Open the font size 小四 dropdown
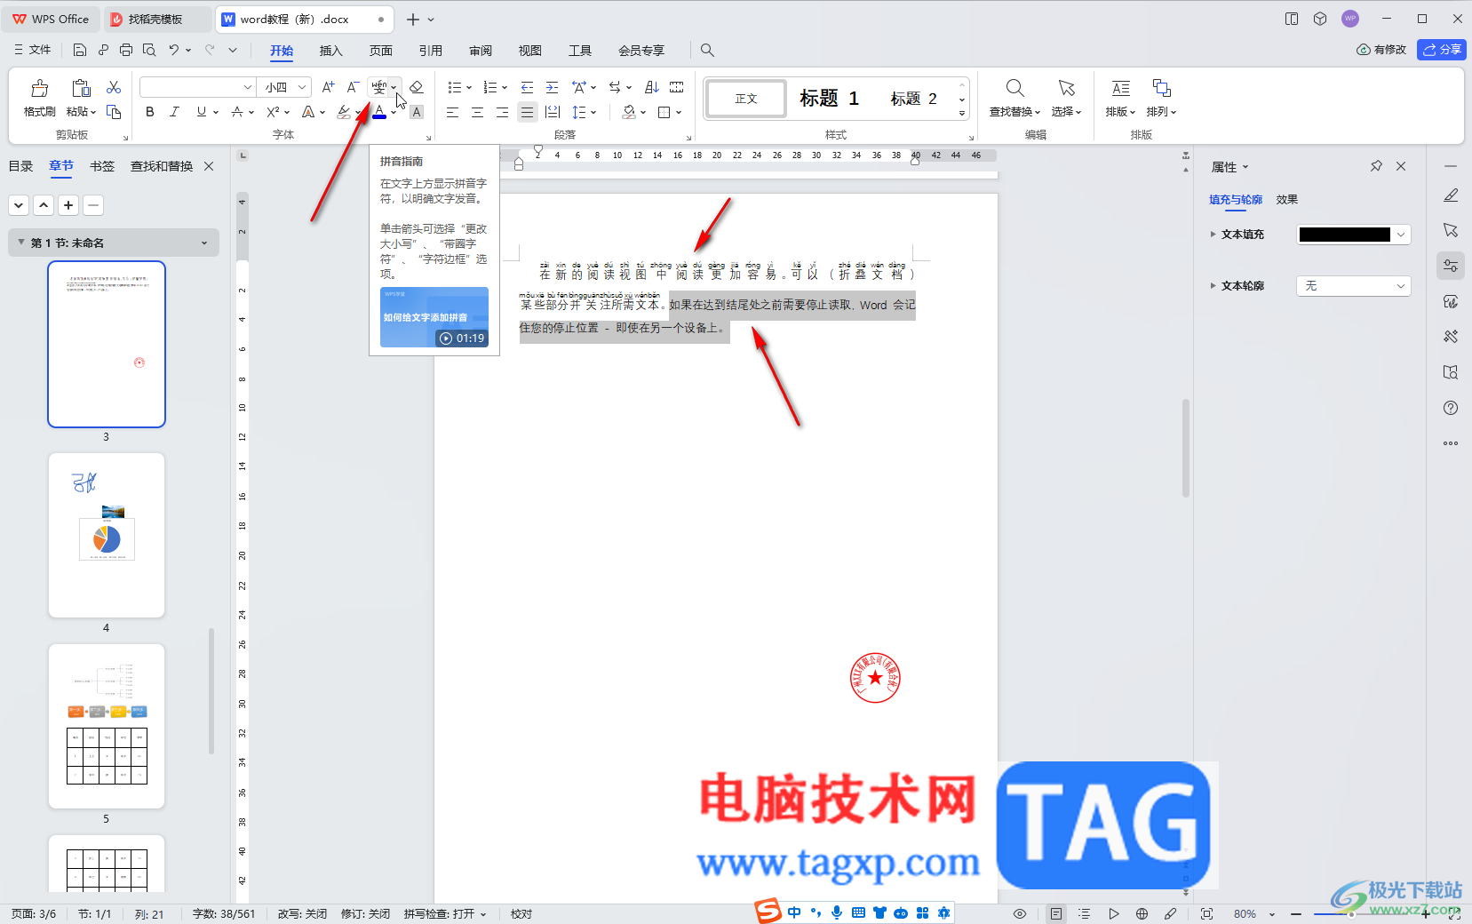 [x=302, y=87]
